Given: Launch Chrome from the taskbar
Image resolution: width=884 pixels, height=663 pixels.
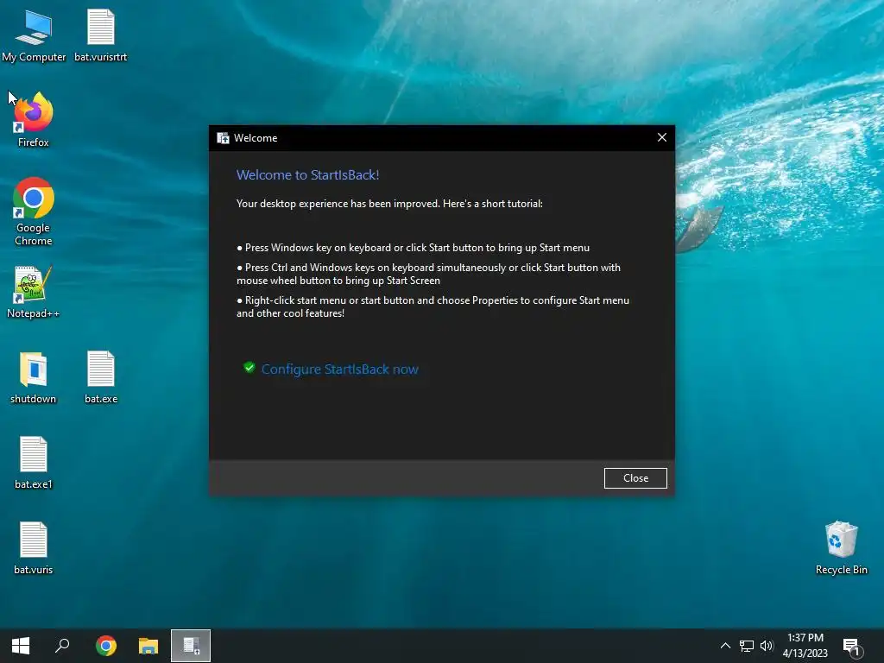Looking at the screenshot, I should click(105, 646).
